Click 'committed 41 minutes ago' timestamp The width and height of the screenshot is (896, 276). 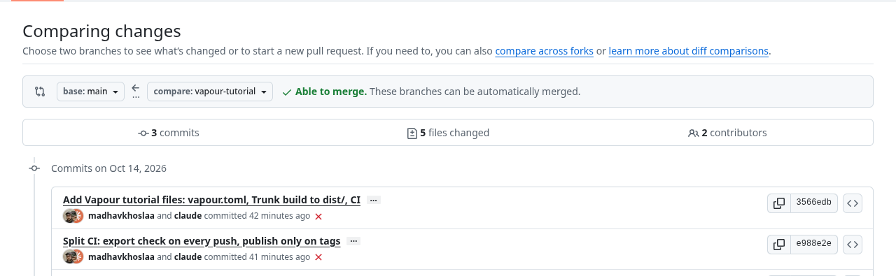click(257, 257)
